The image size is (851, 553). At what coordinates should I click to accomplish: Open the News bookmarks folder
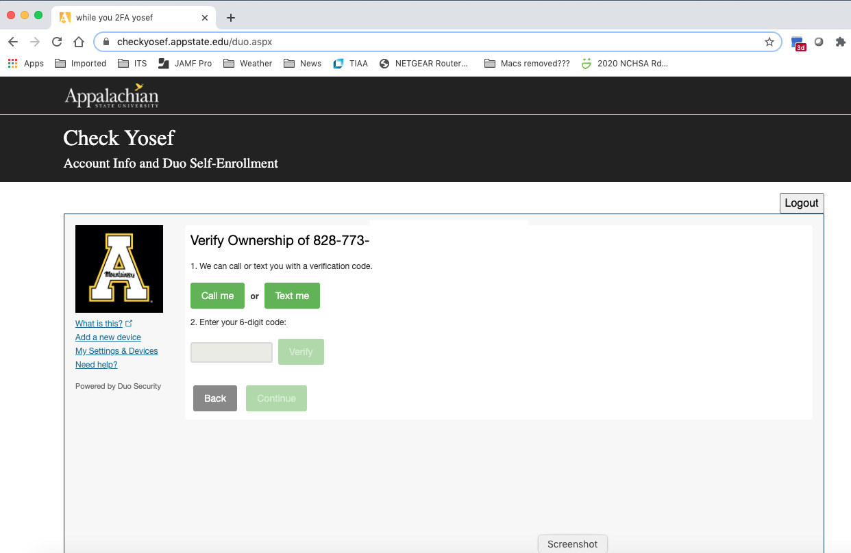tap(302, 63)
